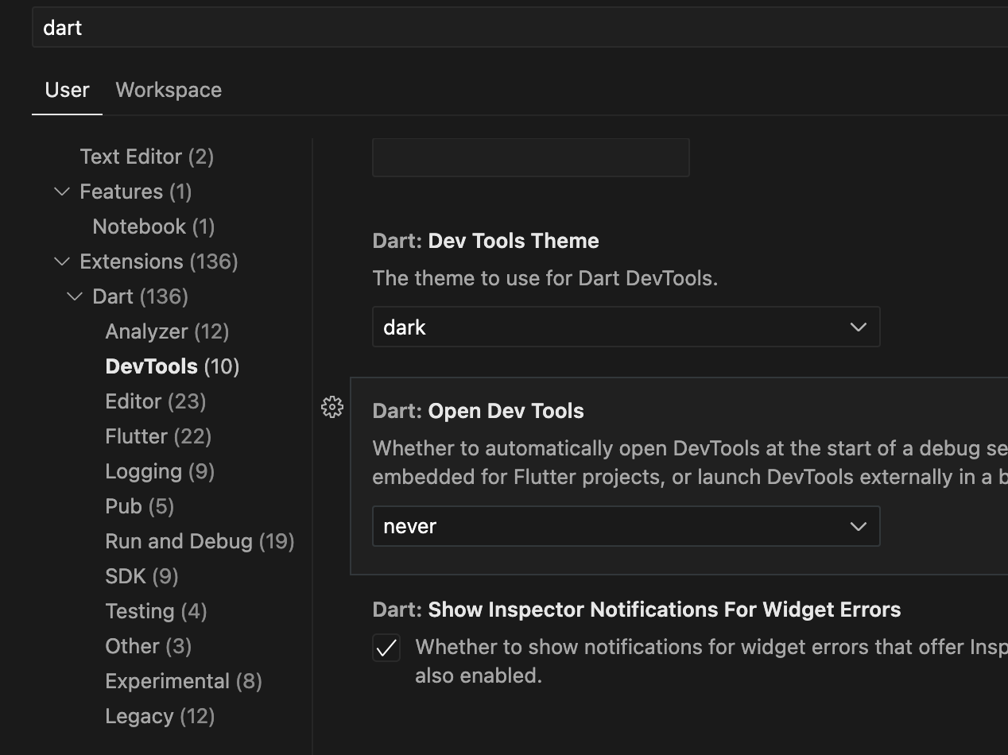Click the settings search field containing 'dart'
Viewport: 1008px width, 755px height.
pos(520,28)
